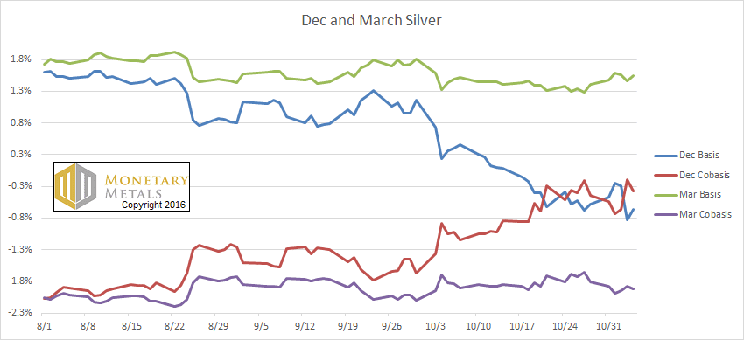Click the Monetary Metals logo icon

[76, 186]
